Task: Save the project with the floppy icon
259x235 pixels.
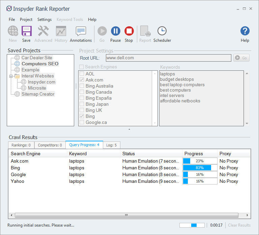Action: (x=26, y=31)
